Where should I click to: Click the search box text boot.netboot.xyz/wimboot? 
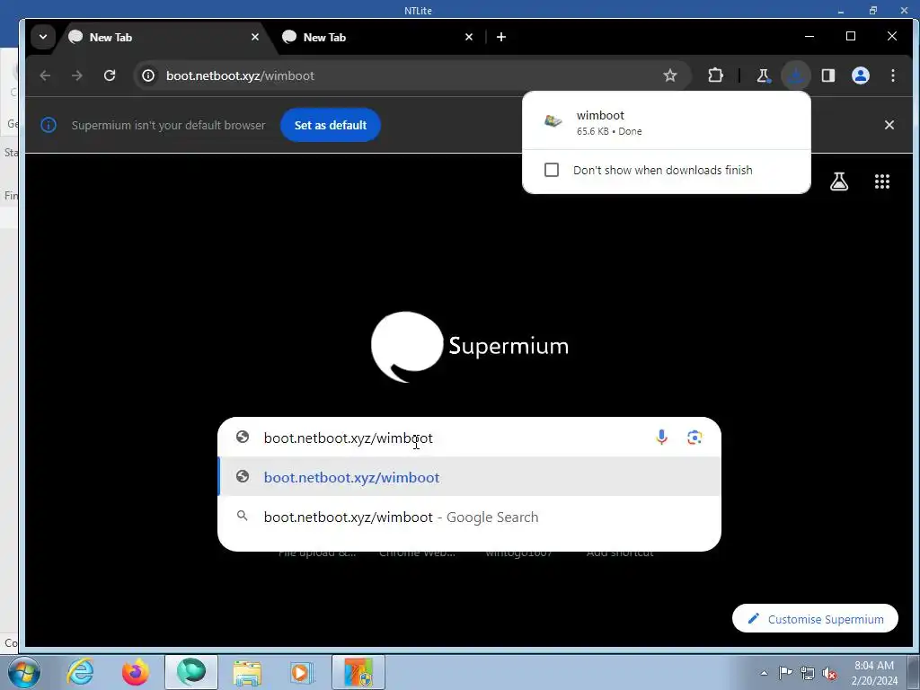click(x=348, y=438)
